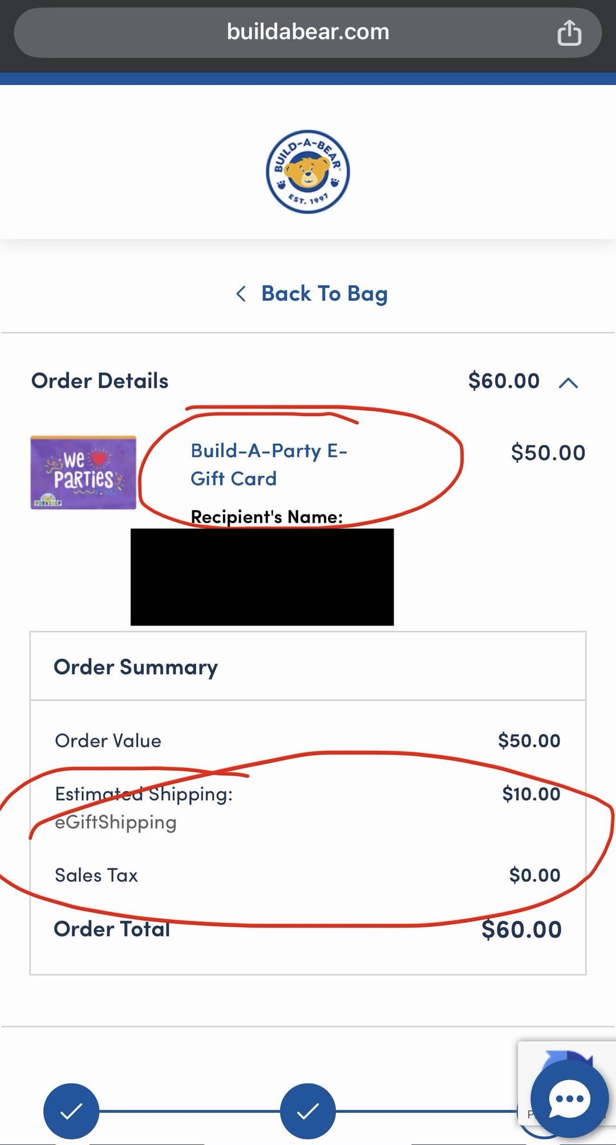Click the progress line between checkout steps
Screen dimensions: 616x1145
point(189,1111)
